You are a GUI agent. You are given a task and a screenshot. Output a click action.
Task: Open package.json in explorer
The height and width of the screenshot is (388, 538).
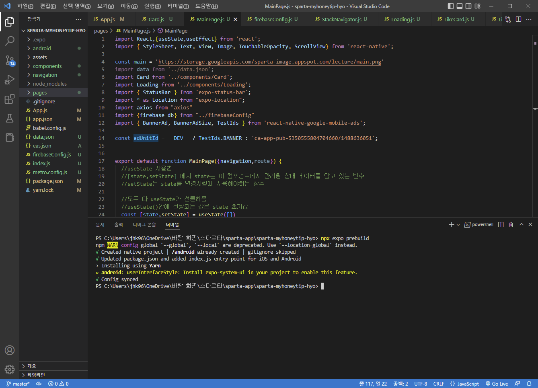53,181
